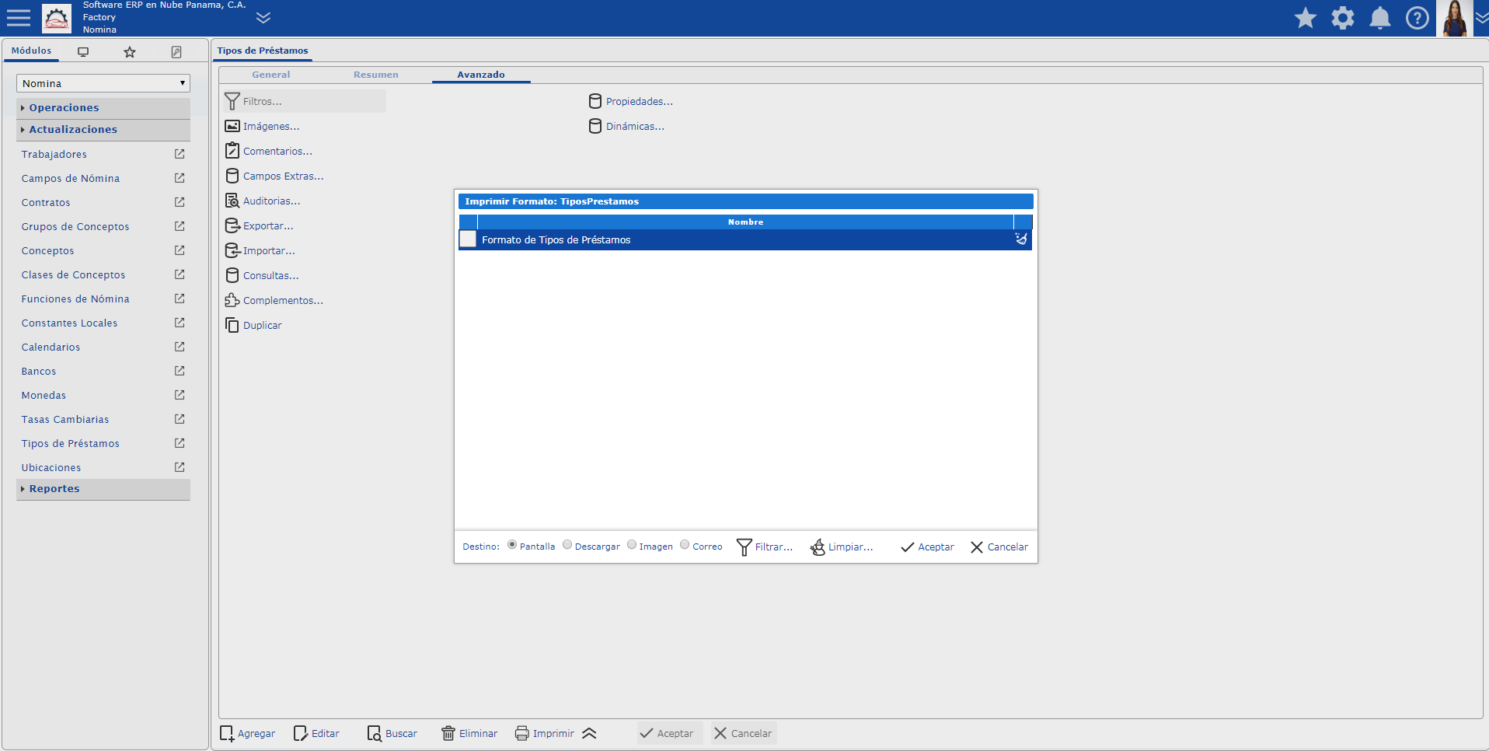Viewport: 1489px width, 751px height.
Task: Open Propiedades... option
Action: pyautogui.click(x=631, y=101)
